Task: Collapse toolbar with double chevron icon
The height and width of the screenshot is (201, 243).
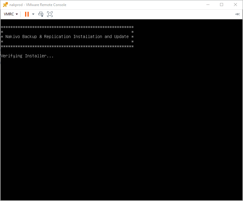Action: coord(238,14)
